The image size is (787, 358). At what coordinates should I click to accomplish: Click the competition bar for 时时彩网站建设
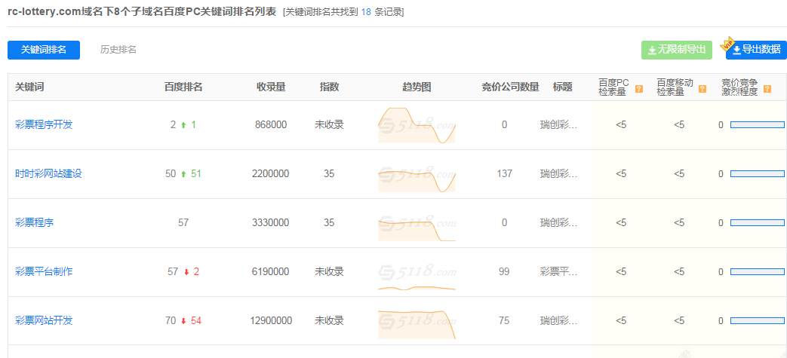tap(758, 173)
